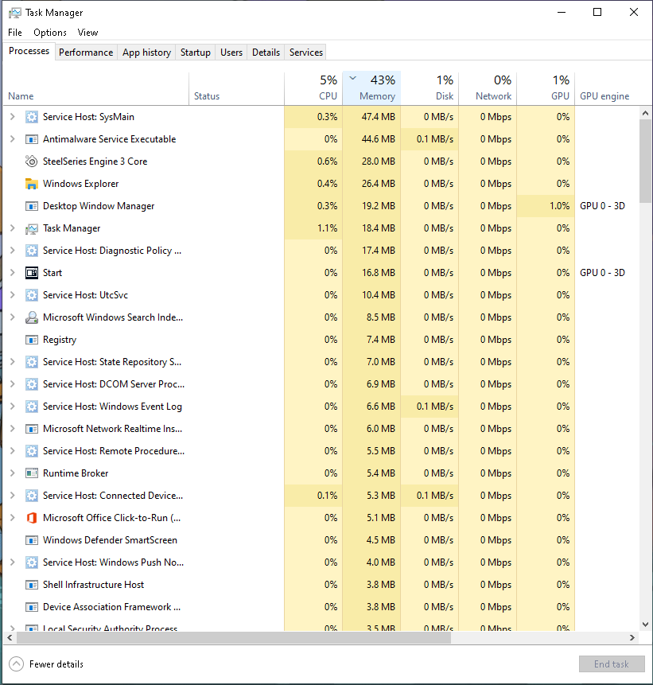Expand Microsoft Office Click-to-Run row
Viewport: 653px width, 685px height.
(x=13, y=518)
